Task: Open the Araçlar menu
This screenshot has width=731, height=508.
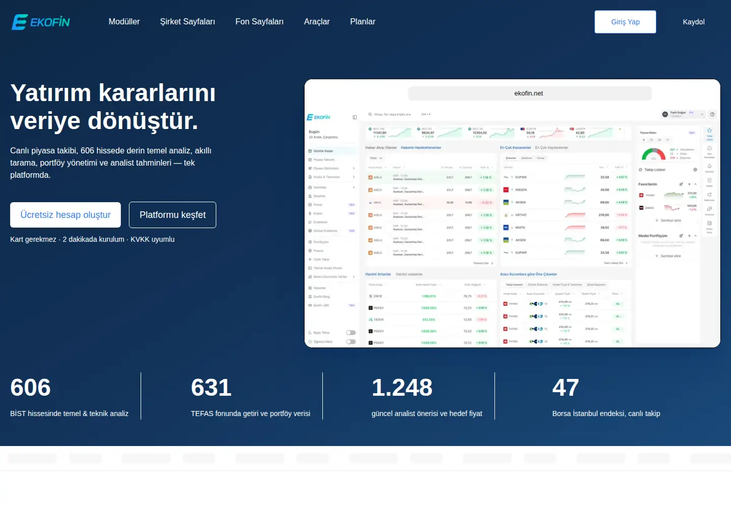Action: pos(317,22)
